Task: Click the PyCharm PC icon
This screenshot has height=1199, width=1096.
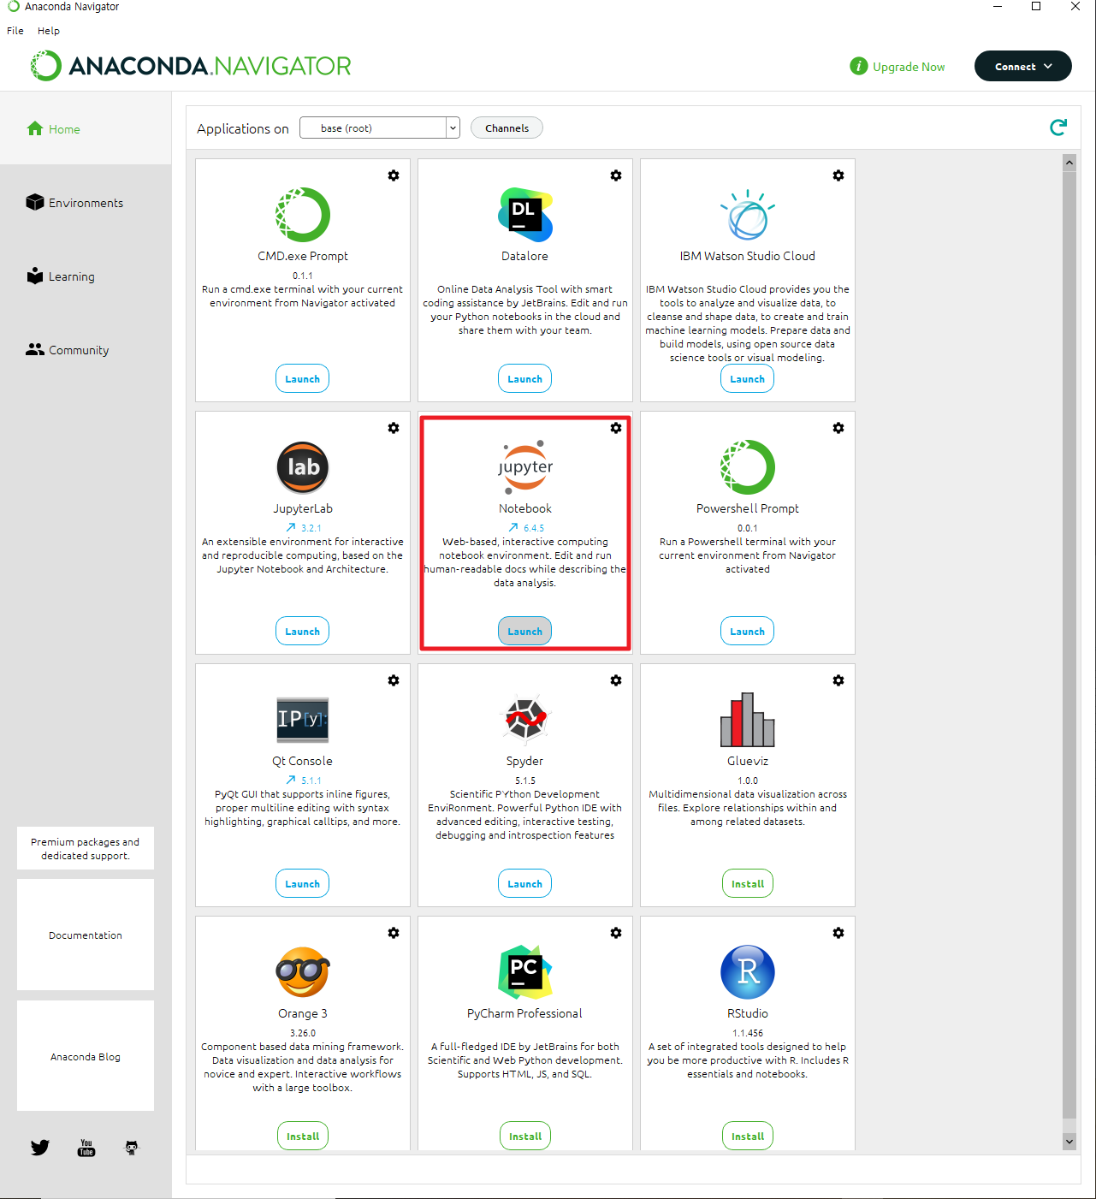Action: click(525, 972)
